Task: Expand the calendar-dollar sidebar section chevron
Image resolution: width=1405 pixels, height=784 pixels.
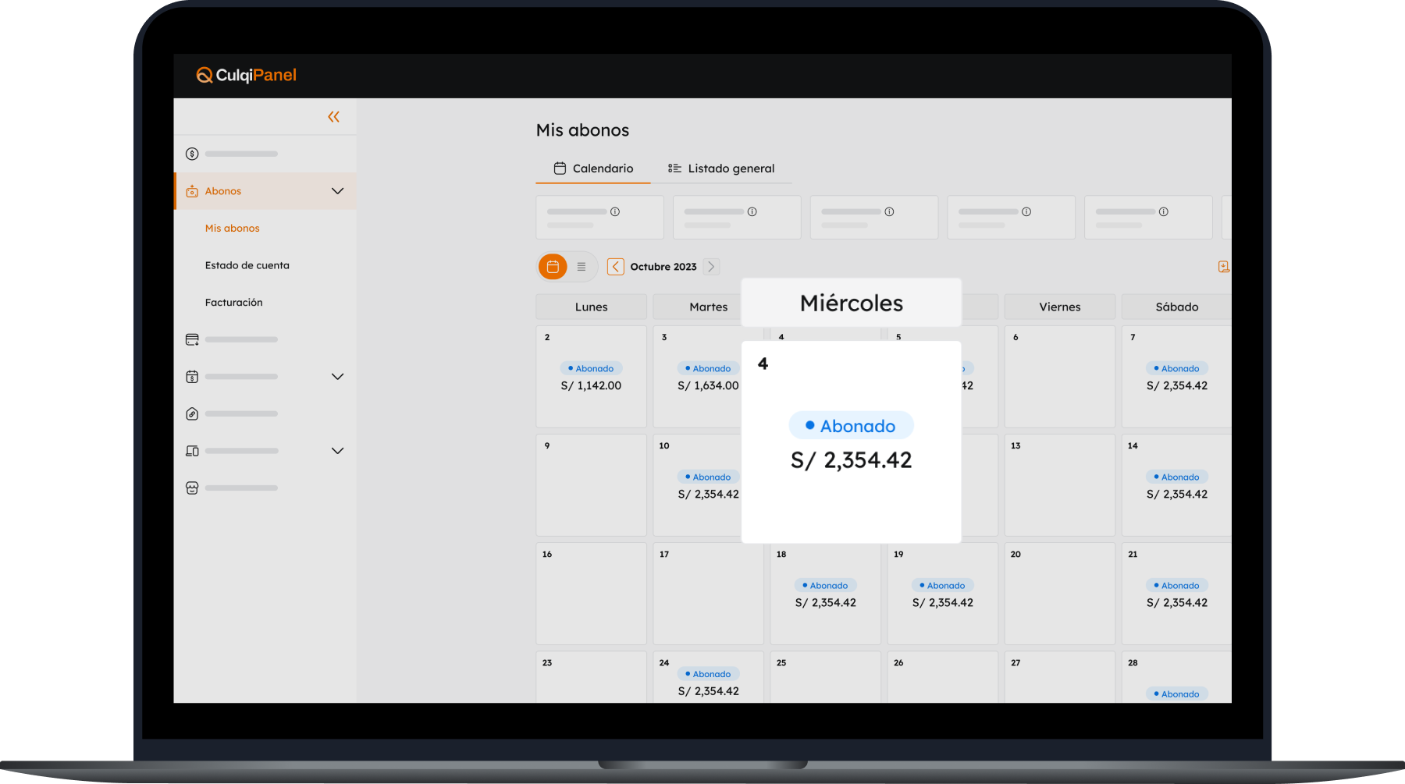Action: 337,377
